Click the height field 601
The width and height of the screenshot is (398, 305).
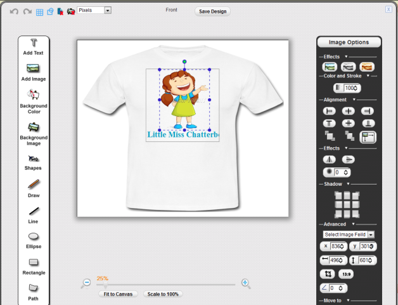(363, 261)
